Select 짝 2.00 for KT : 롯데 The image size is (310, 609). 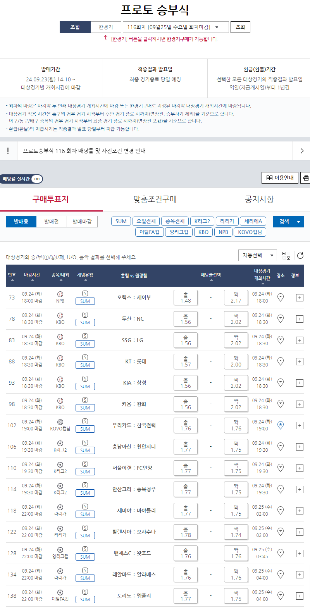[x=236, y=361]
